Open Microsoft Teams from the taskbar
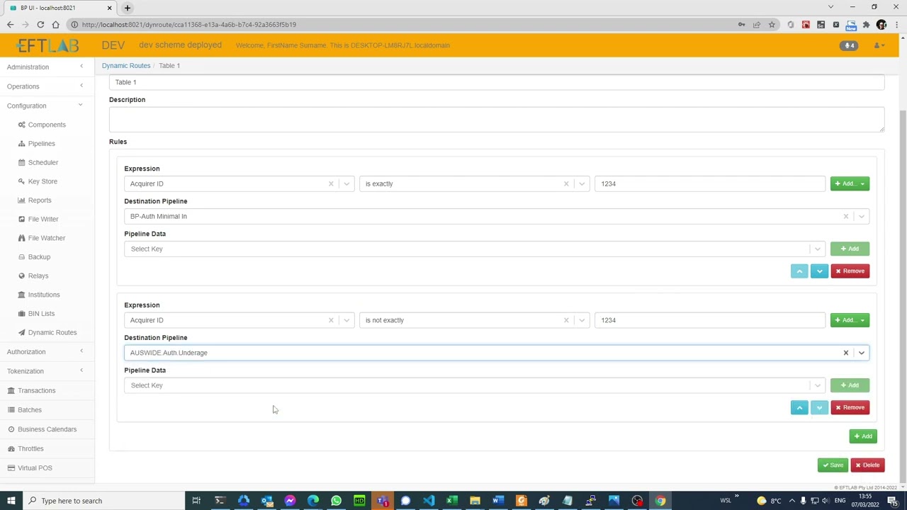 coord(383,501)
